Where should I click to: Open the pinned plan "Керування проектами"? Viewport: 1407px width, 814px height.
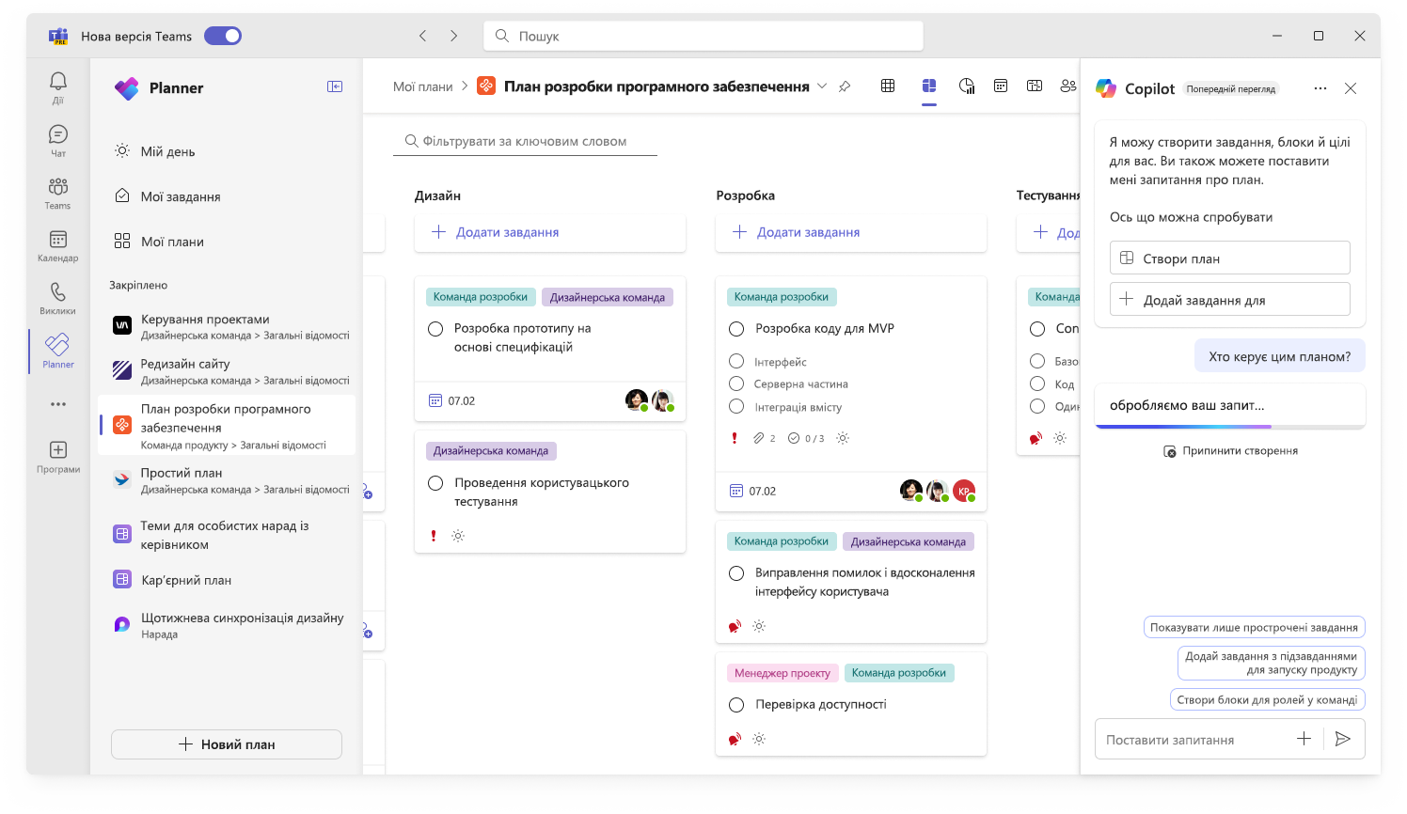click(x=227, y=326)
